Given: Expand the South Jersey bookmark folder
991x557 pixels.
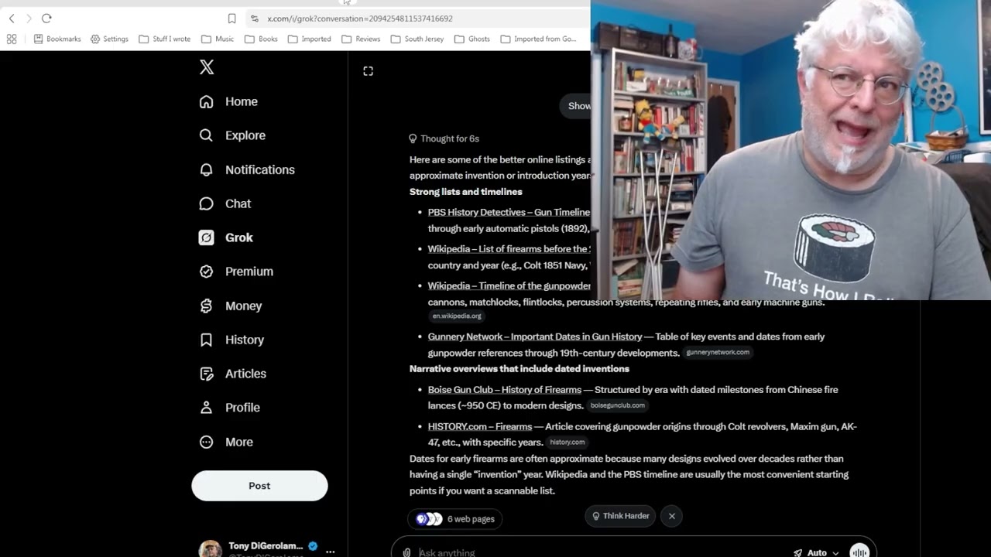Looking at the screenshot, I should point(417,39).
